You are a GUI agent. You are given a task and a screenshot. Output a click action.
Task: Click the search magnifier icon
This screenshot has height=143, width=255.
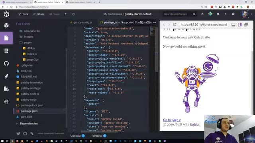[x=194, y=14]
